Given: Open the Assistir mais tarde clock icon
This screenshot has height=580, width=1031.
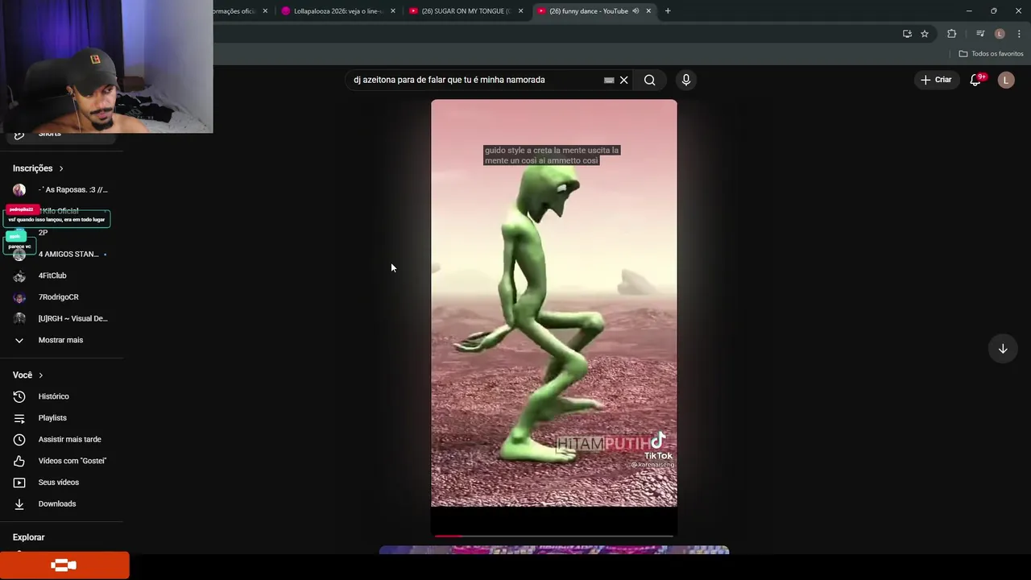Looking at the screenshot, I should 19,439.
